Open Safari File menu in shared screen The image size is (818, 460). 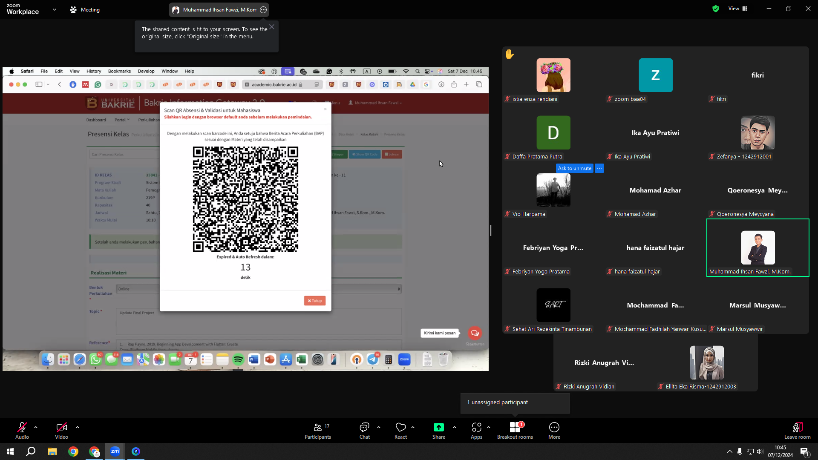pyautogui.click(x=44, y=71)
